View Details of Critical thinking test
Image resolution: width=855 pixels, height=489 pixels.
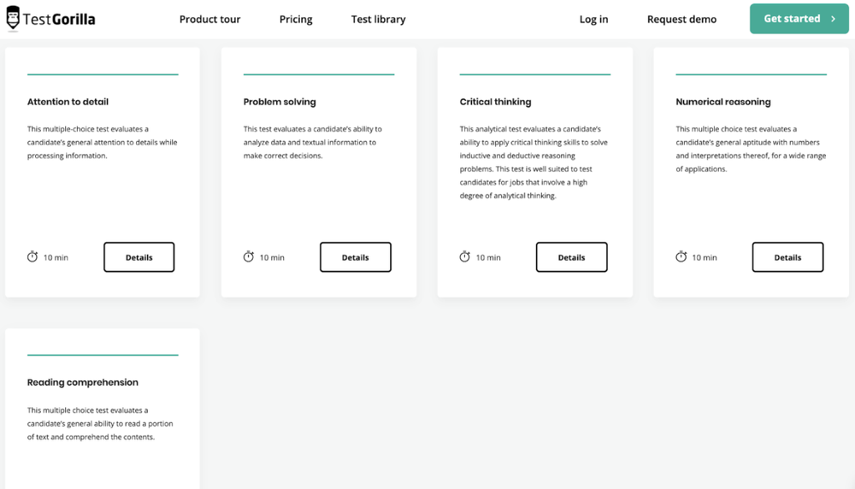(x=572, y=257)
